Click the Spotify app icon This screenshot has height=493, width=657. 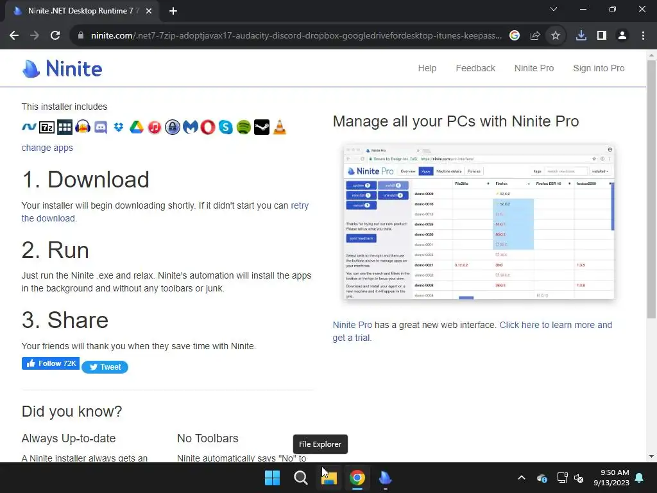tap(244, 126)
